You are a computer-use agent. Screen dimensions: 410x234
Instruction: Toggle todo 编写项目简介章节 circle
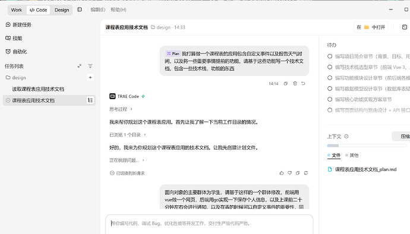tap(330, 56)
